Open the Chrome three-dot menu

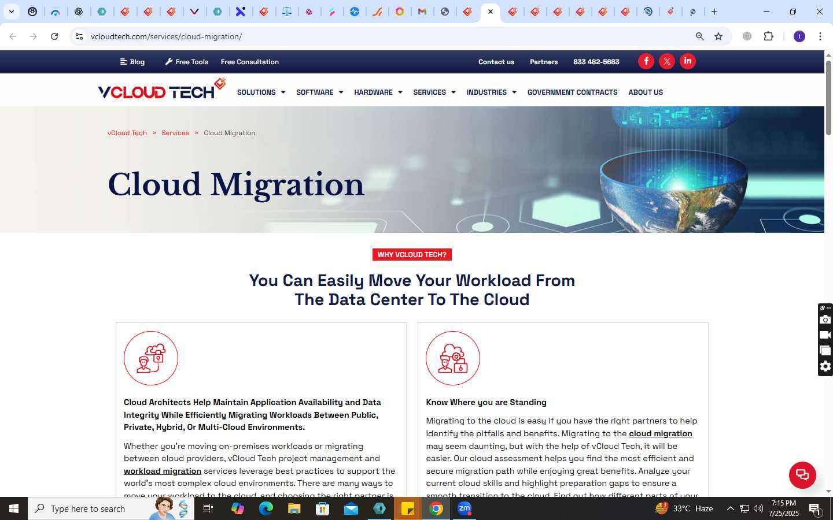point(820,36)
